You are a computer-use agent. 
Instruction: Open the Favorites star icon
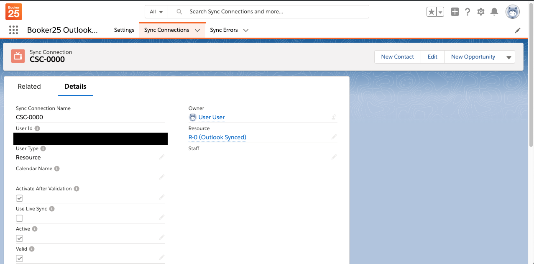click(x=432, y=12)
